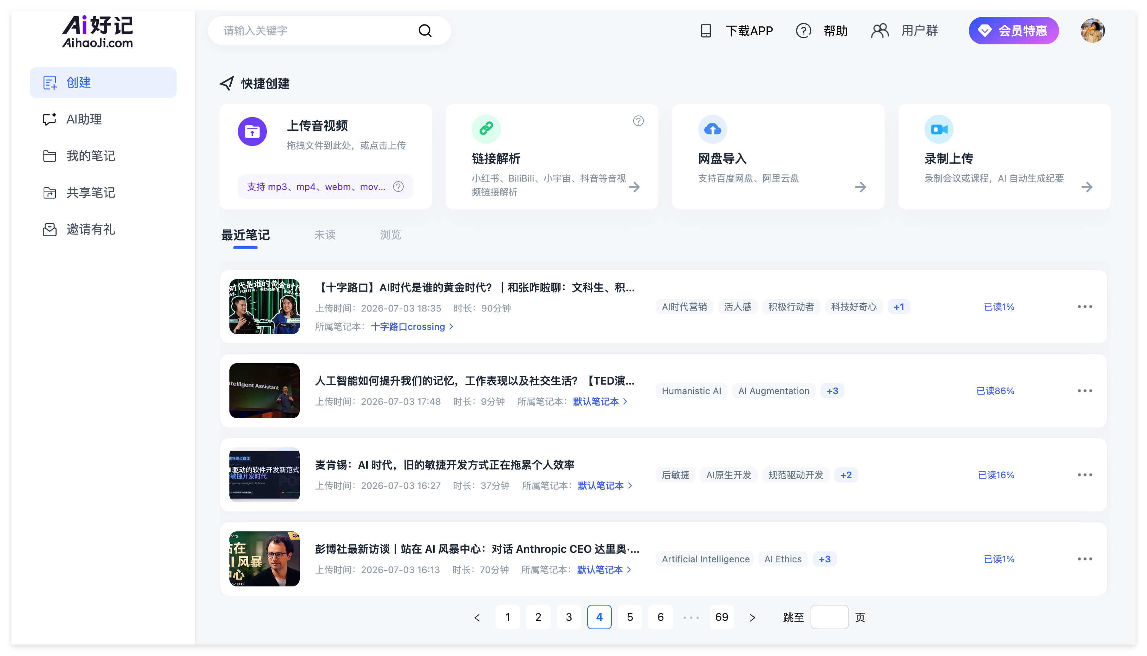This screenshot has width=1147, height=656.
Task: Click the green link icon for 链接解析
Action: 486,129
